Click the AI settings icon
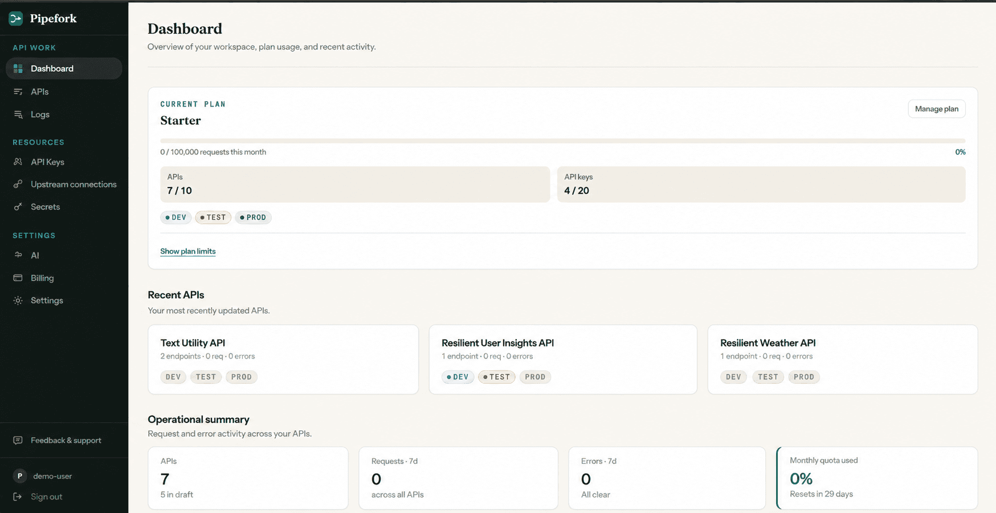This screenshot has height=513, width=996. 18,255
